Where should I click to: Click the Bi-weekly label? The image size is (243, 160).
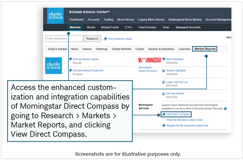(x=78, y=74)
